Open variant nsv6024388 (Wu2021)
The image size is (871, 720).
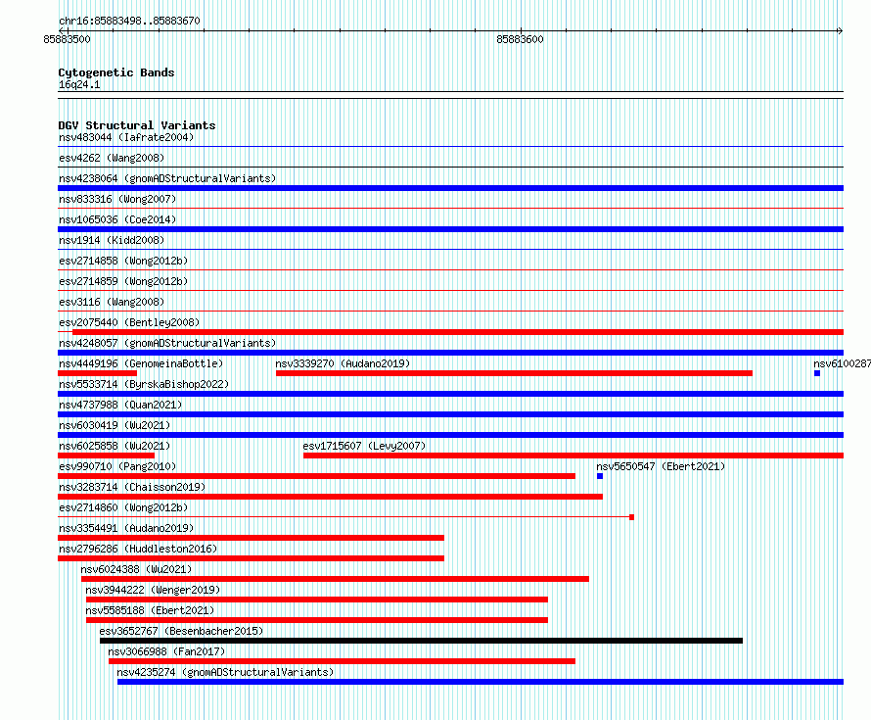136,569
